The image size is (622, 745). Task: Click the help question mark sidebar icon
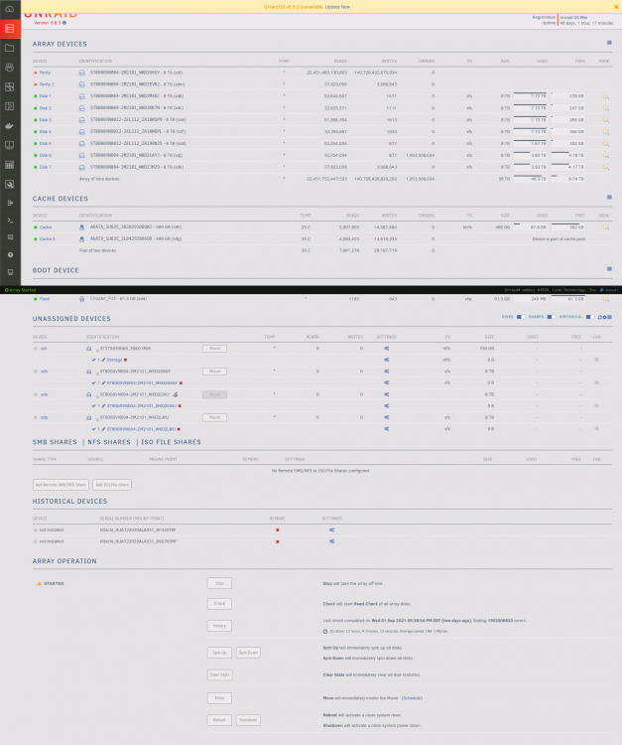point(10,255)
